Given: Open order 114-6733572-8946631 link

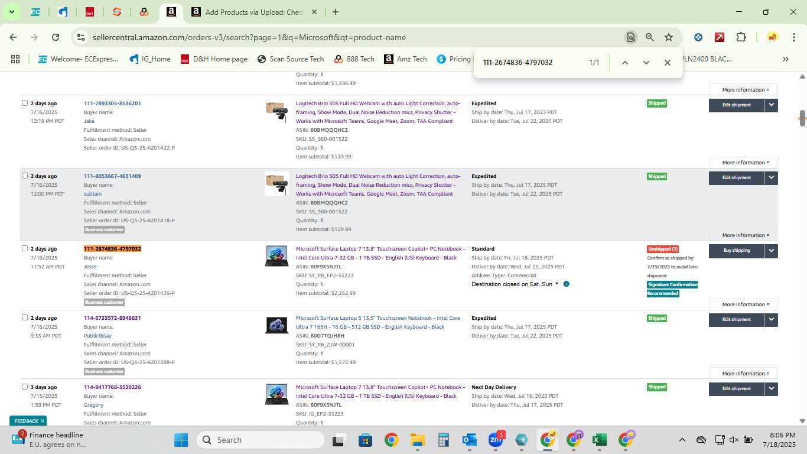Looking at the screenshot, I should pos(112,318).
